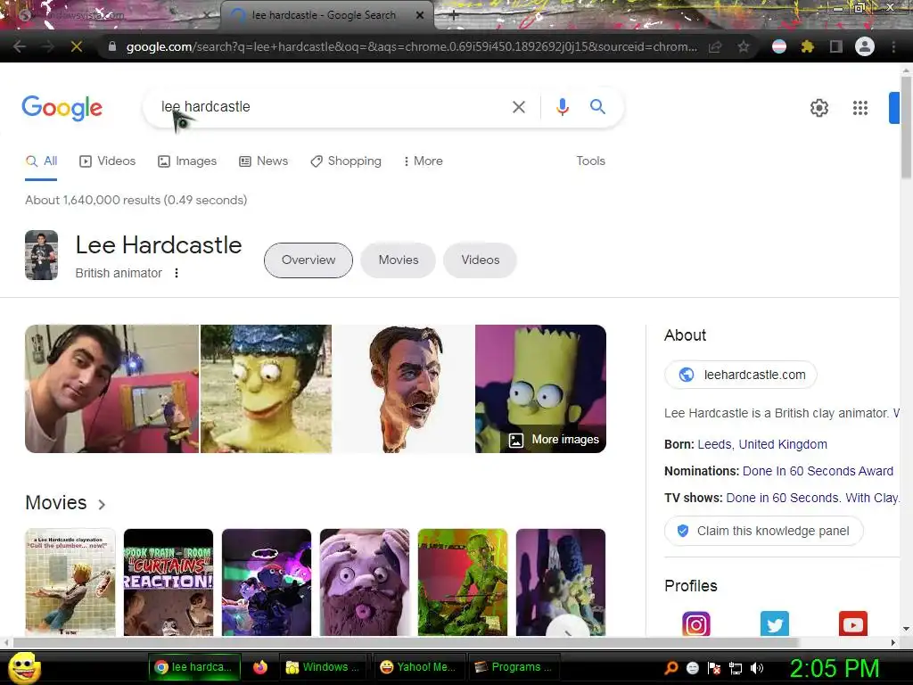Open the Tools filter options
The height and width of the screenshot is (685, 913).
click(590, 161)
